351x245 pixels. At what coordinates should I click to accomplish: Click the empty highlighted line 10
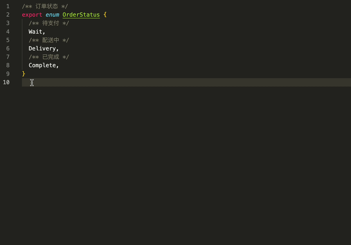(187, 82)
